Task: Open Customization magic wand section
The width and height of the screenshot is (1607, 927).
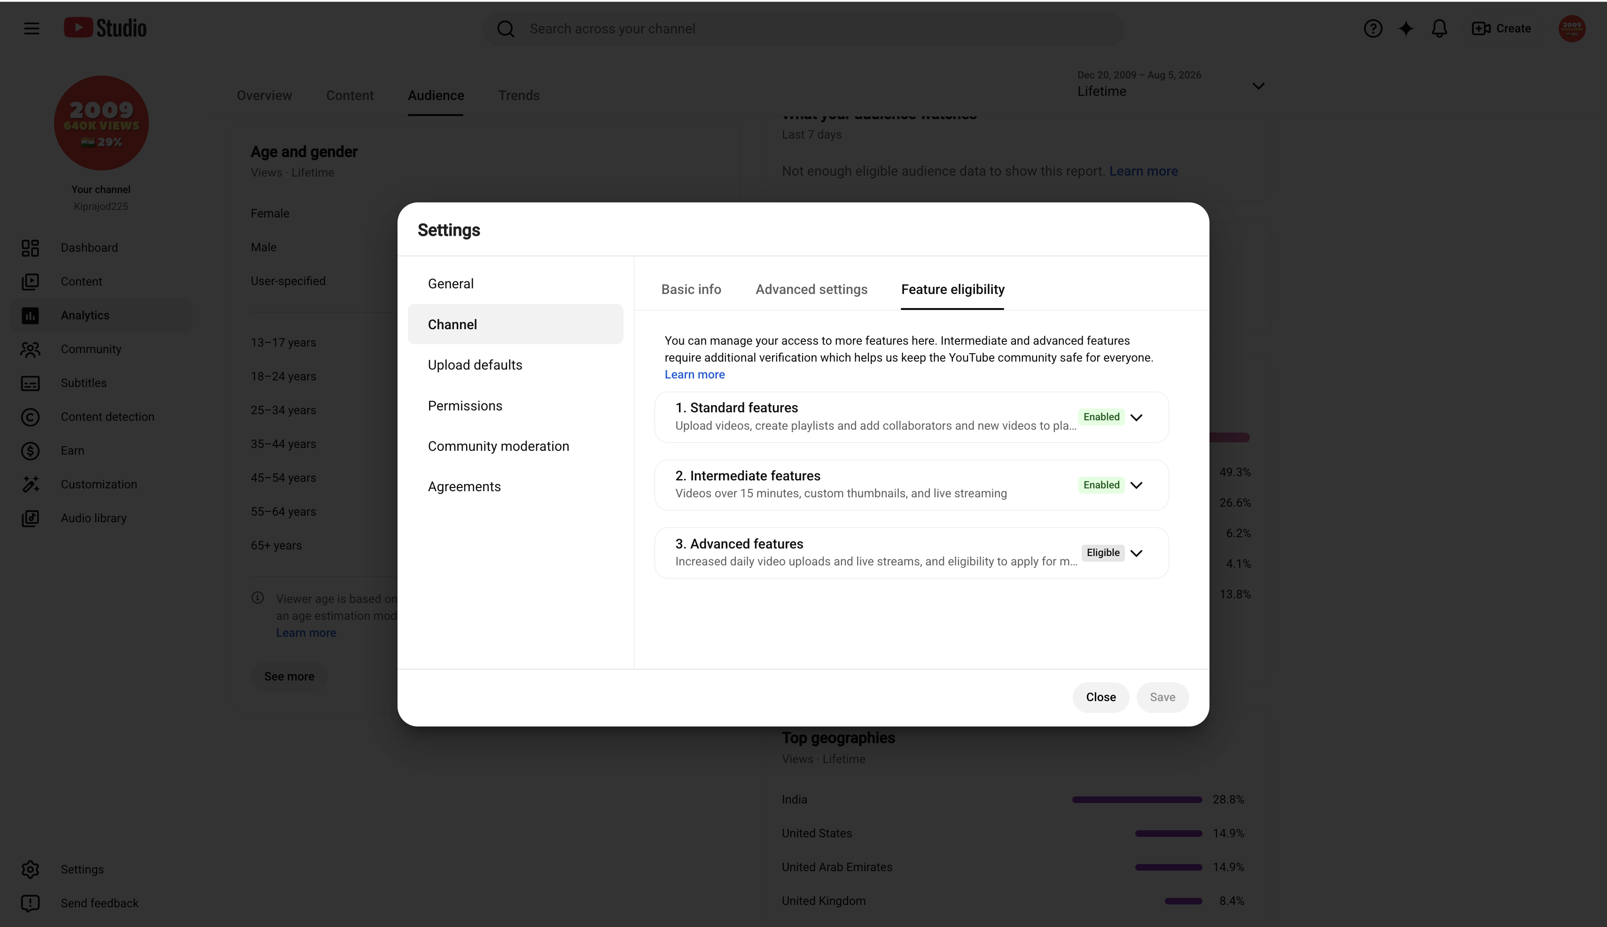Action: pos(30,485)
